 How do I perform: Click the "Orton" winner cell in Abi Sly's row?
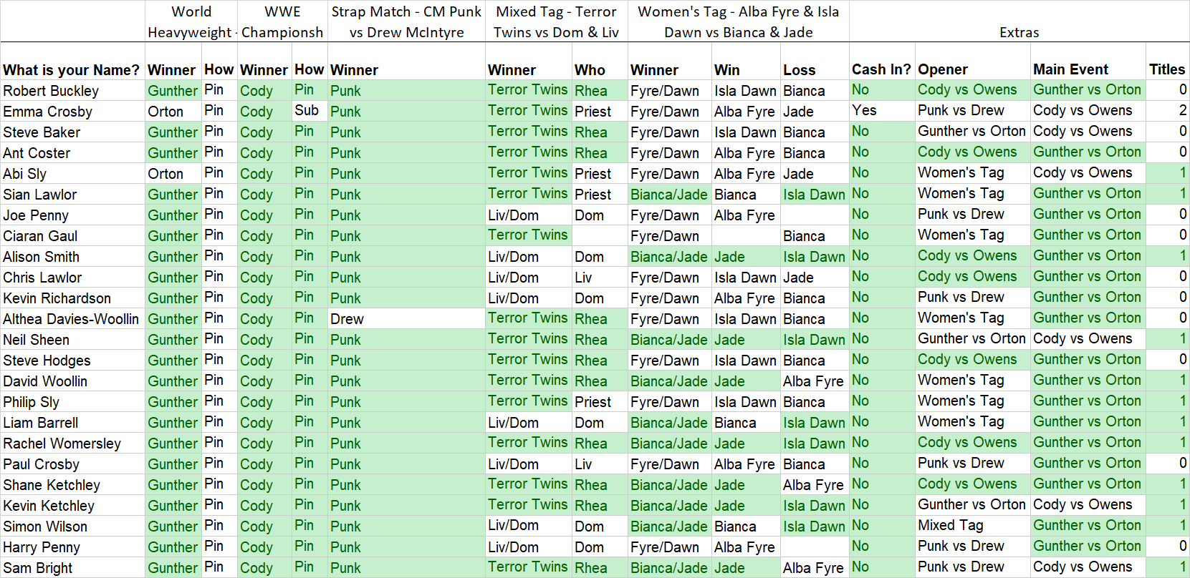point(165,174)
